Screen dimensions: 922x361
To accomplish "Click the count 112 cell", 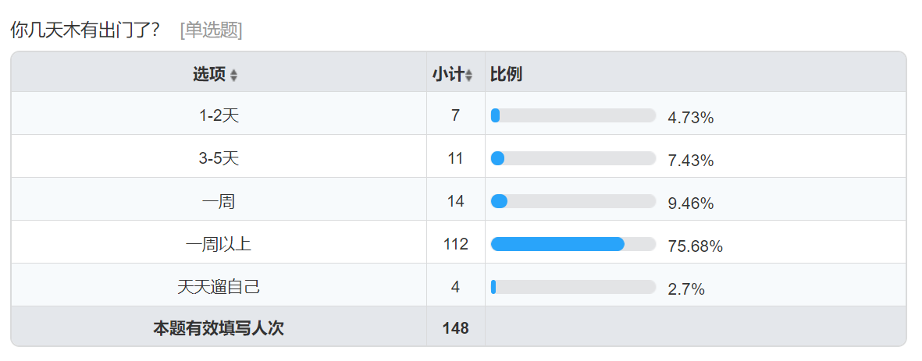I will (x=456, y=245).
